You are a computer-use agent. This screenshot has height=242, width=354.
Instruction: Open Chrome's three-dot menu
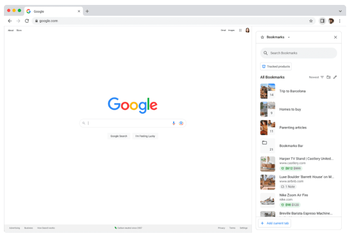340,21
